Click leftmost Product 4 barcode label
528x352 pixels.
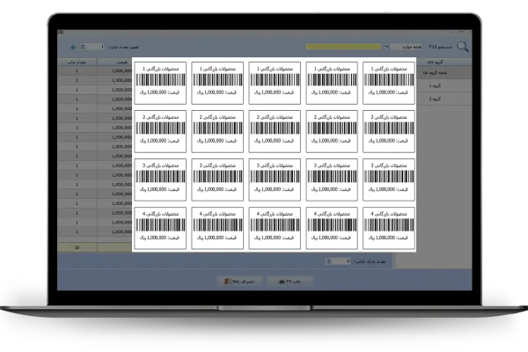click(x=160, y=229)
